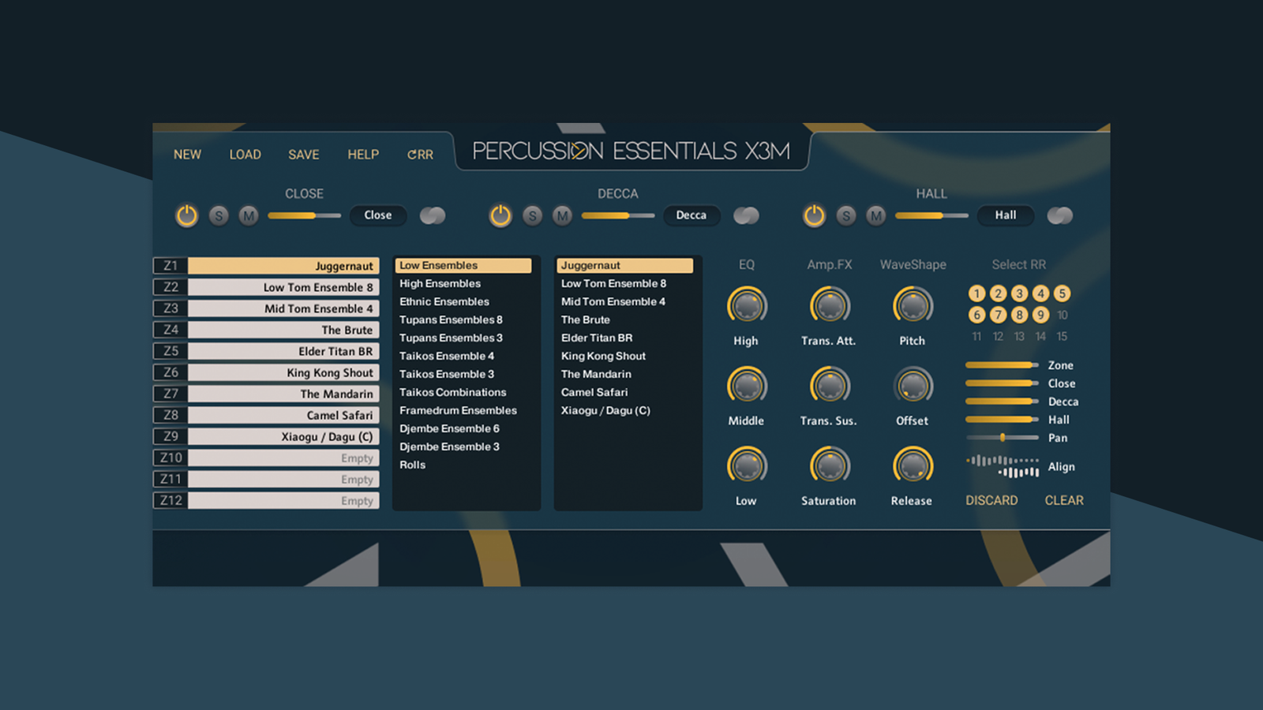Solo the DECCA mic channel
The width and height of the screenshot is (1263, 710).
[533, 215]
